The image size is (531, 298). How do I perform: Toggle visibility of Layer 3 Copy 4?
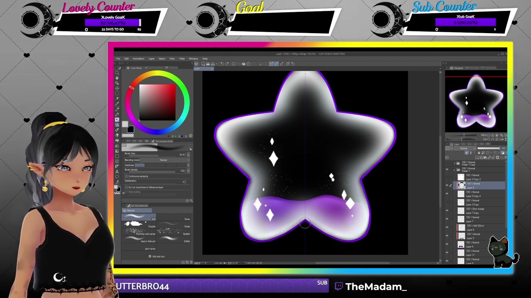tap(447, 194)
